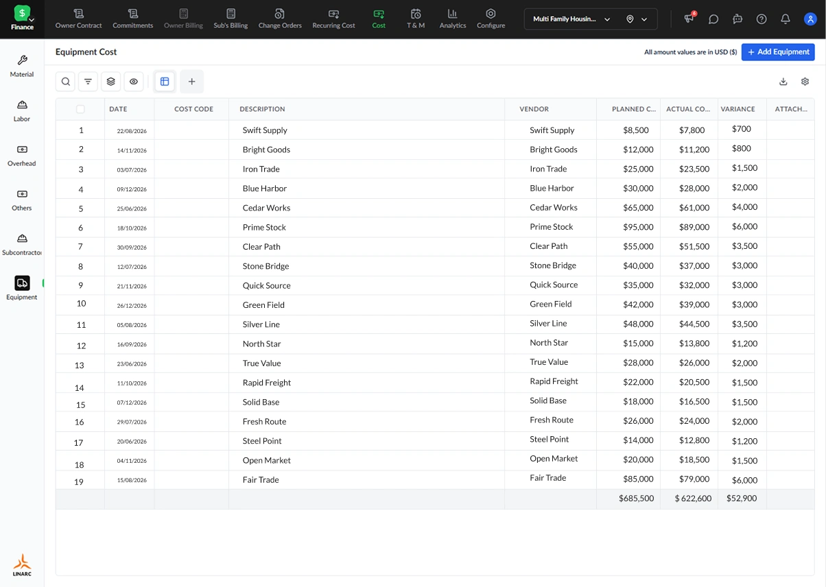Select Overhead in the sidebar
Image resolution: width=826 pixels, height=587 pixels.
[22, 155]
